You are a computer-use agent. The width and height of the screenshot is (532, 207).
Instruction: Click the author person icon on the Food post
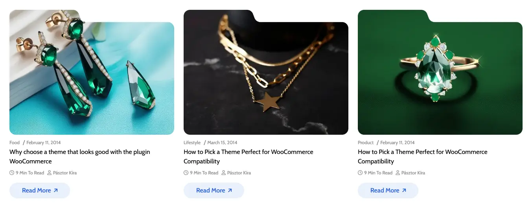[x=50, y=173]
